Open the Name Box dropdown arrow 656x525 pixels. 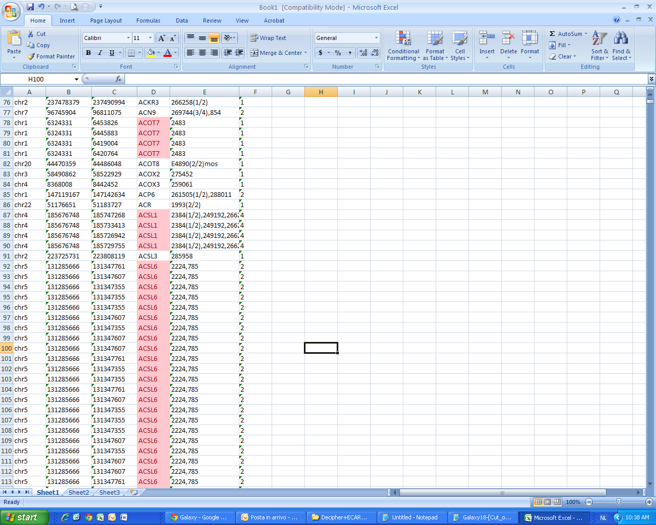pyautogui.click(x=76, y=79)
